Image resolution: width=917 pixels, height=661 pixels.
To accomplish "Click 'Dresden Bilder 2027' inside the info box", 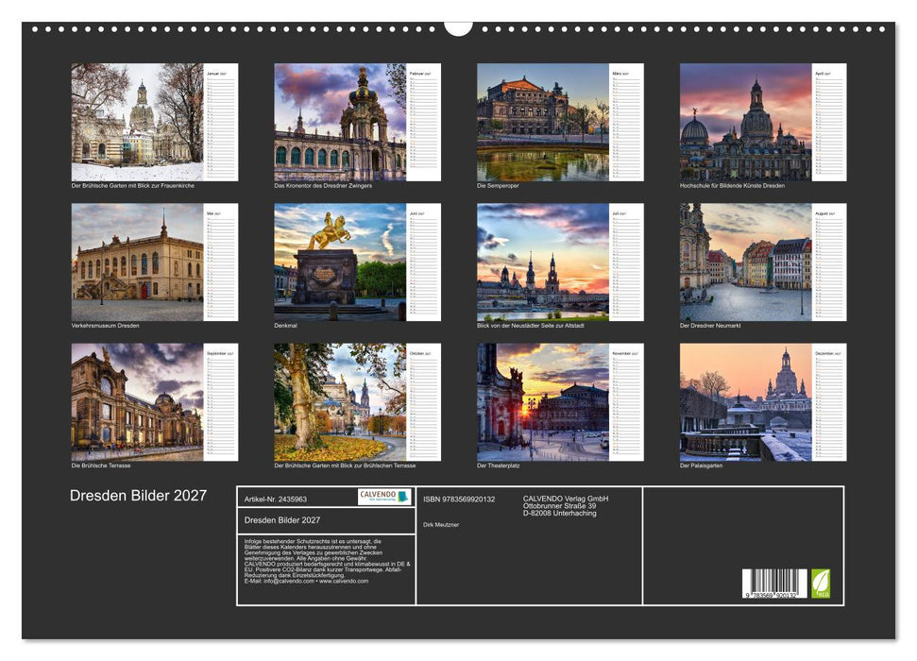I will 281,520.
